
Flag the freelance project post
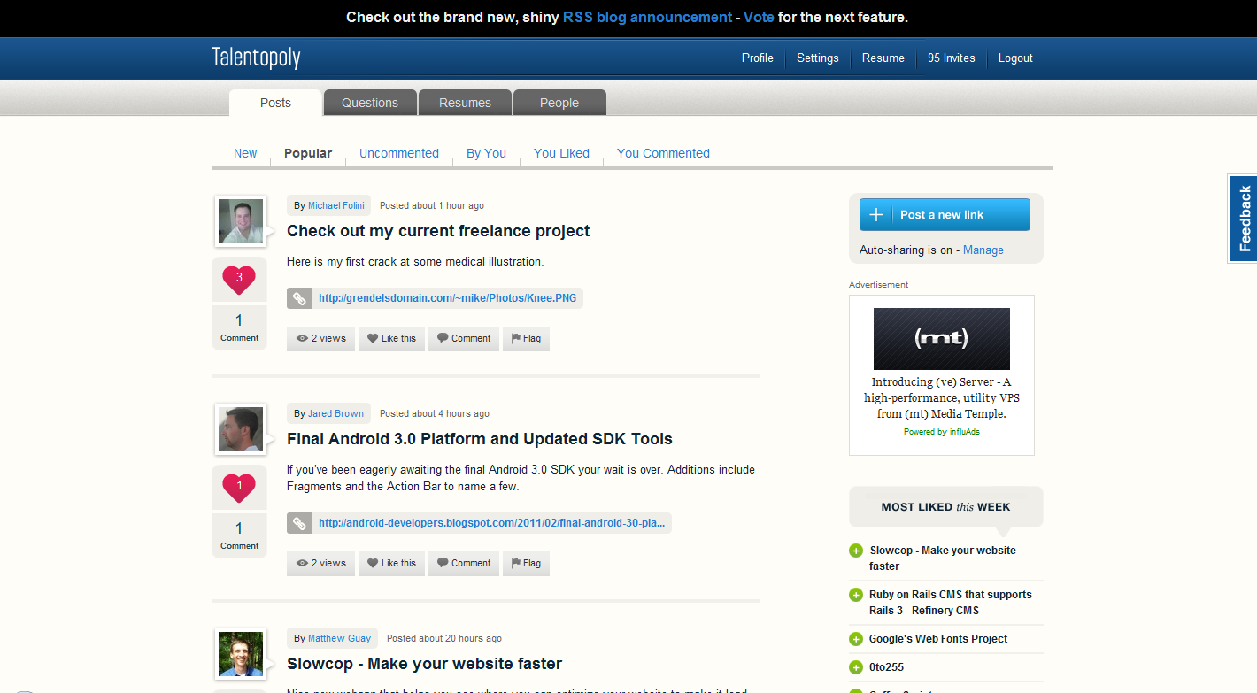[x=526, y=338]
